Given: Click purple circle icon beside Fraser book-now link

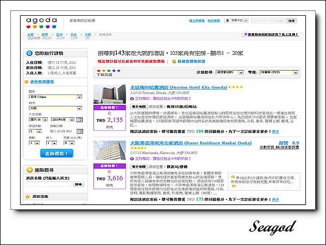Looking at the screenshot, I should 132,159.
